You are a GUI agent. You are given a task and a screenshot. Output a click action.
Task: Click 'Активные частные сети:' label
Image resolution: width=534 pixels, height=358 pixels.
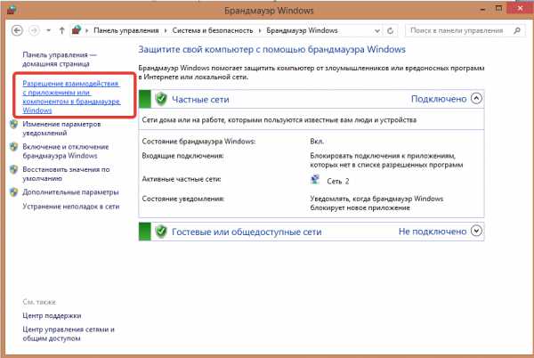click(x=182, y=179)
